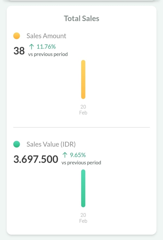163x240 pixels.
Task: Tap the sales amount figure 38
Action: tap(19, 51)
